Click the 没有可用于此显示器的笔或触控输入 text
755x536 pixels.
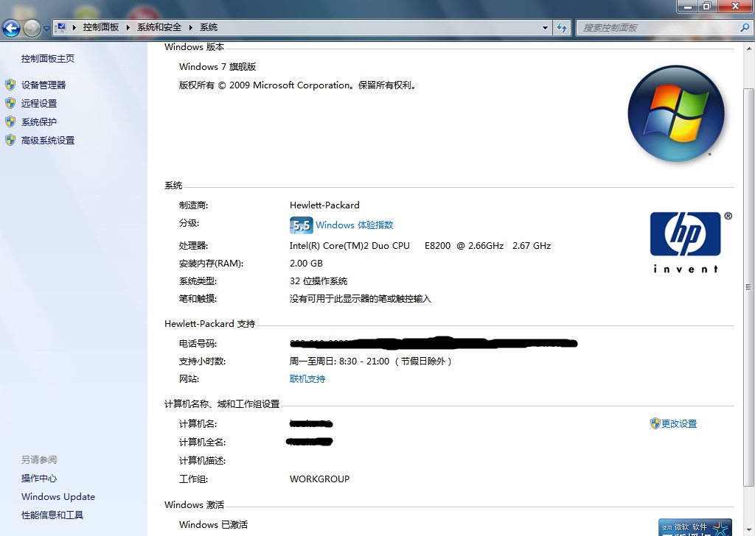(360, 299)
